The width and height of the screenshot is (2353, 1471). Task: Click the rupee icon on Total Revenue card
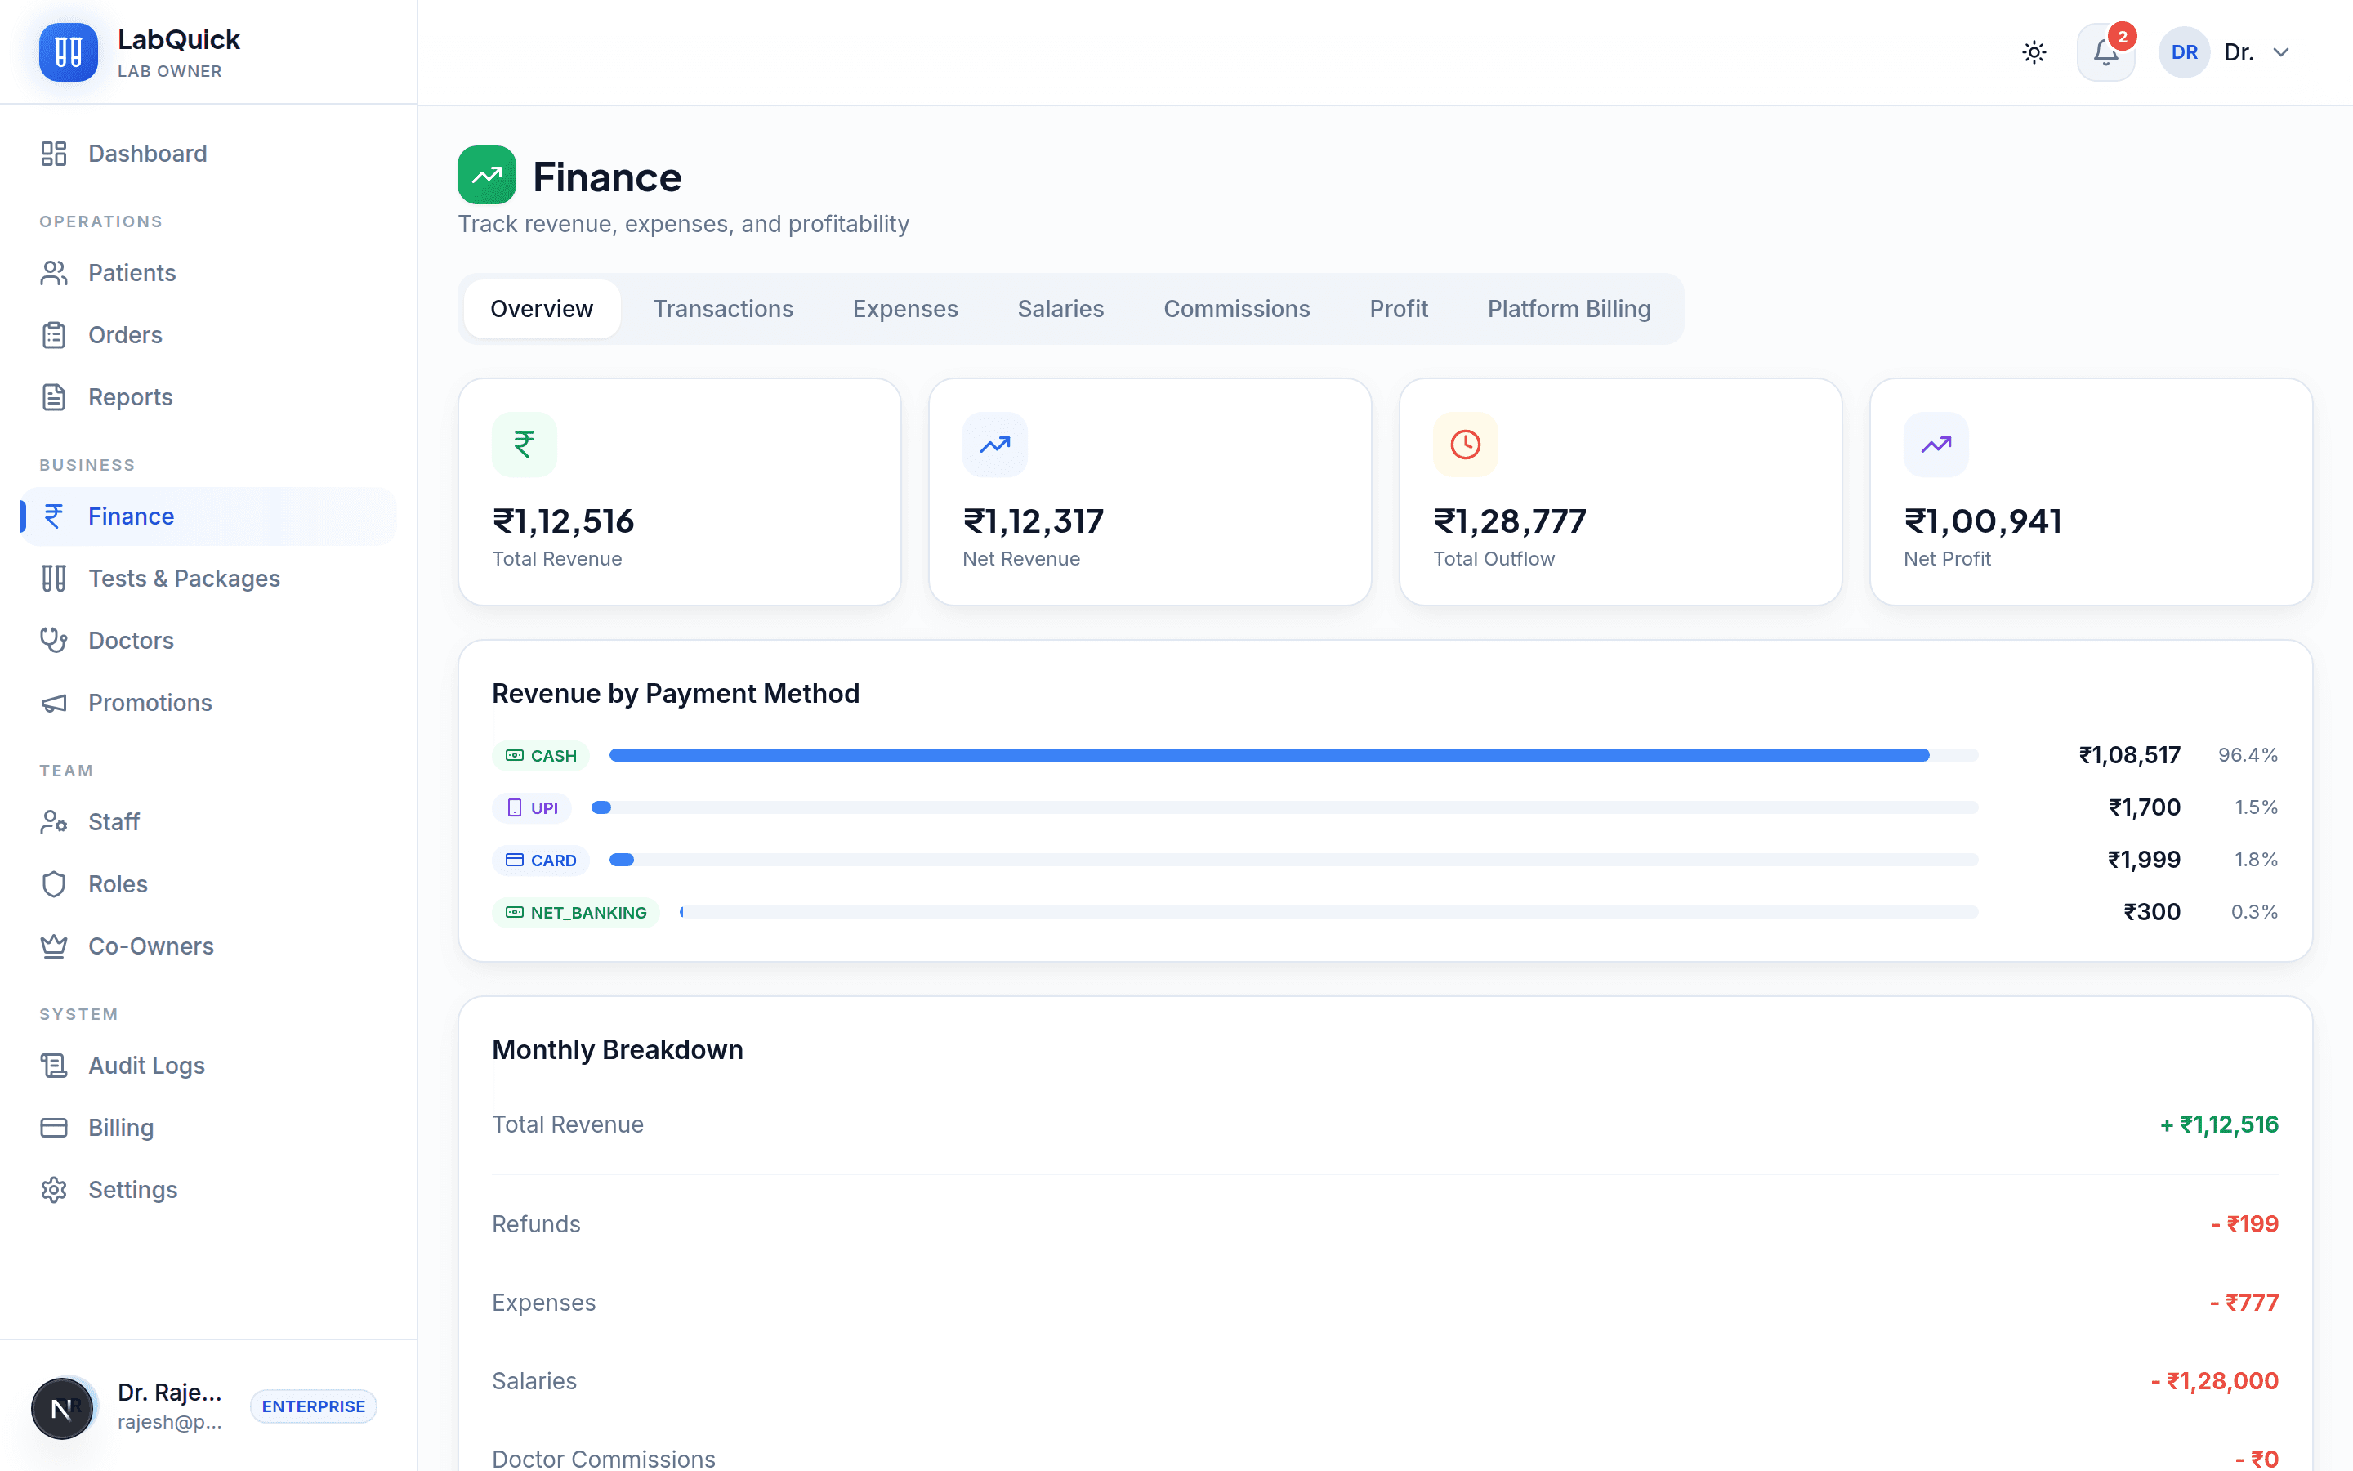[x=524, y=445]
